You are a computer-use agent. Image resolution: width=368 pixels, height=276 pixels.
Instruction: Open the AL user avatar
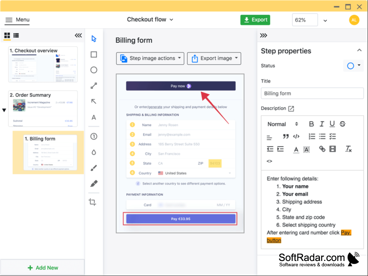(354, 20)
